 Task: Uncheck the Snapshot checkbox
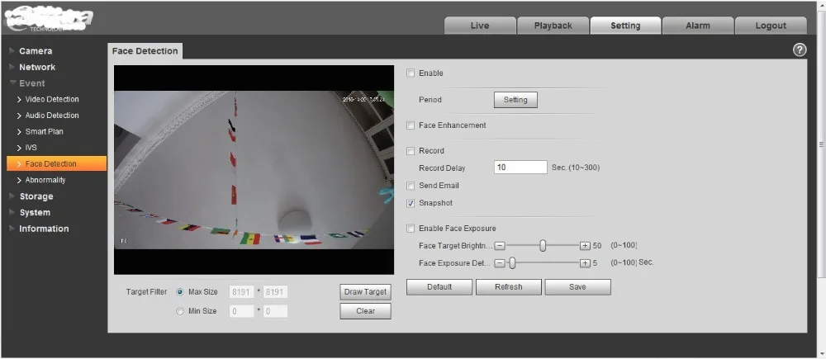411,203
